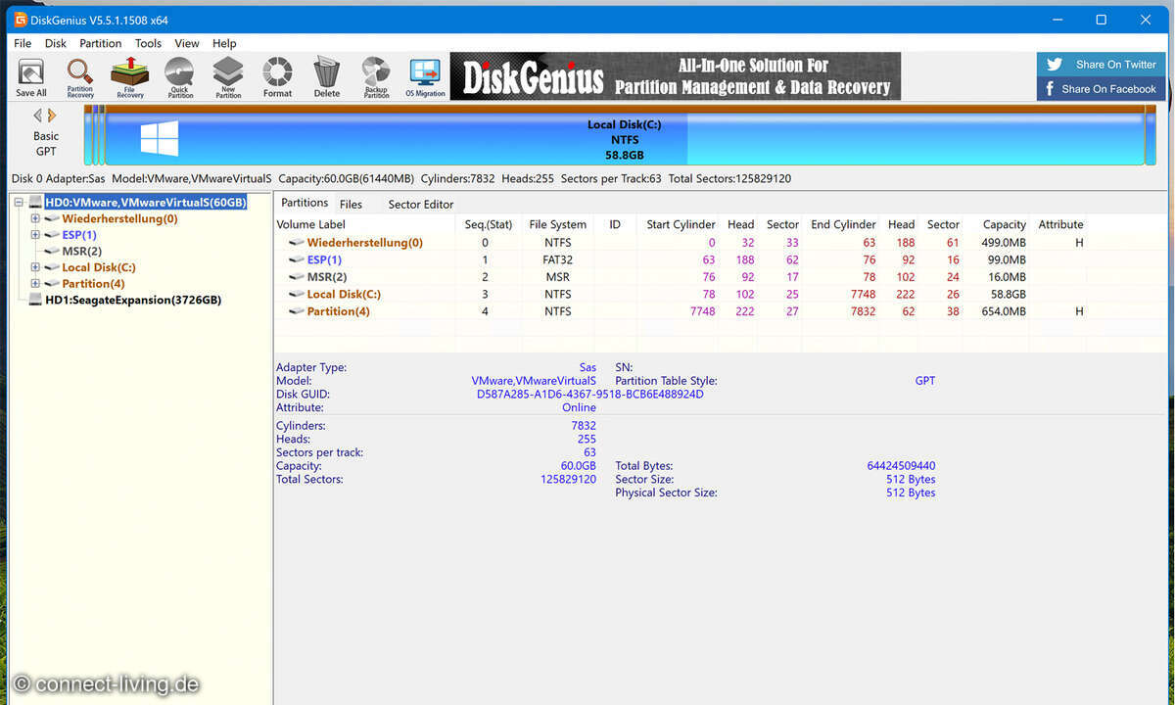Click the partition icon of Partition(4) in the table
This screenshot has height=705, width=1175.
point(296,311)
